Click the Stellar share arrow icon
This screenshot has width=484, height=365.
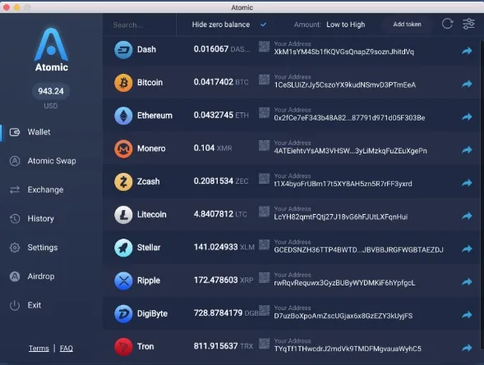(467, 249)
